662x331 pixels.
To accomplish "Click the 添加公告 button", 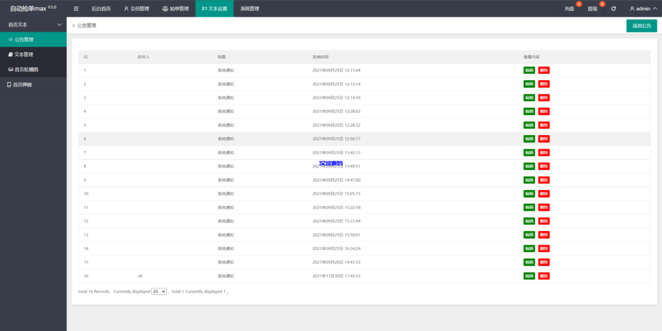I will 641,26.
